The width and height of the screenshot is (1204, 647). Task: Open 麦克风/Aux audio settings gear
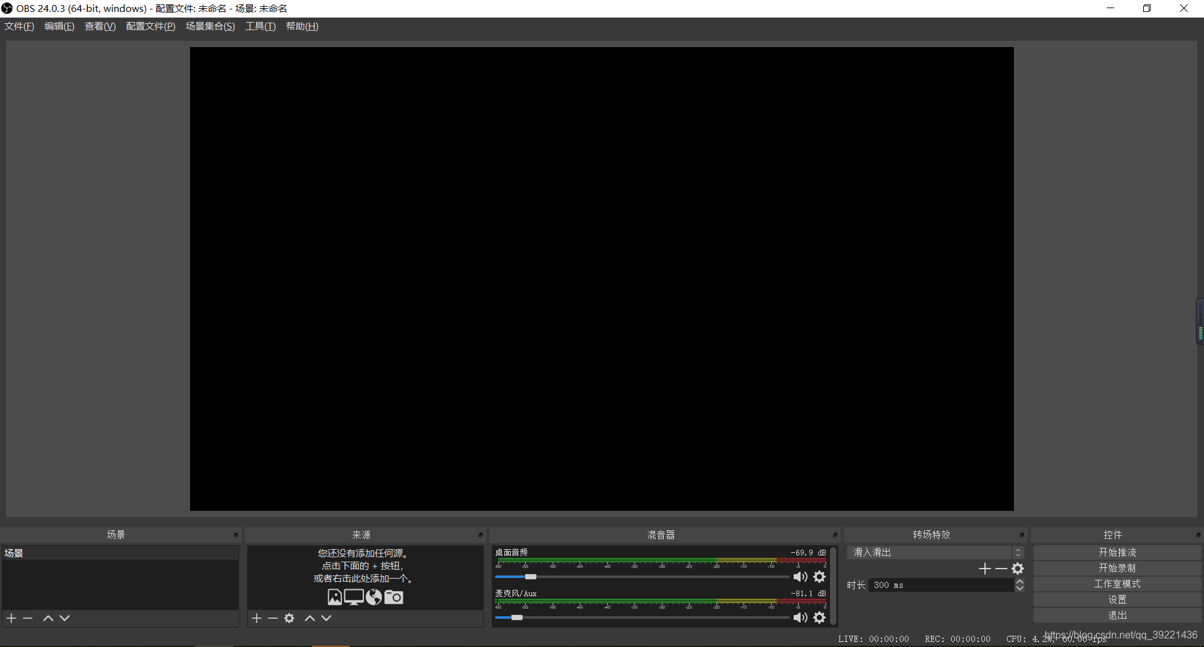819,618
